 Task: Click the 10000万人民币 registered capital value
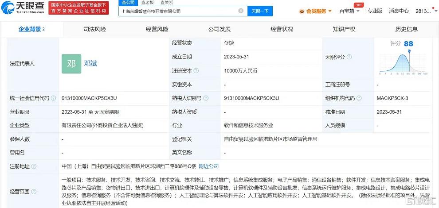click(x=240, y=71)
